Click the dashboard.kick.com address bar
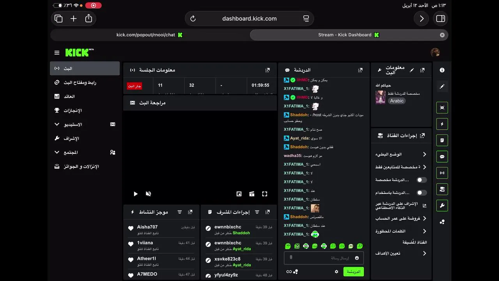Viewport: 499px width, 281px height. [249, 19]
